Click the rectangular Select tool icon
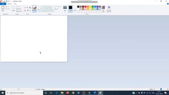Screen dimensions: 169x95 pyautogui.click(x=13, y=7)
